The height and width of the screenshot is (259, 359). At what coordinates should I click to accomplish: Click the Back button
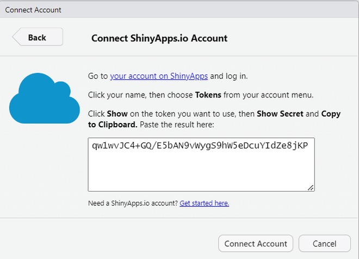pyautogui.click(x=38, y=37)
